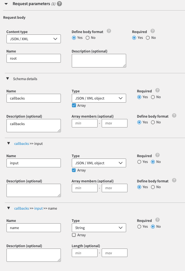Open the String type dropdown for name
Screen dimensions: 185x271
click(x=99, y=228)
